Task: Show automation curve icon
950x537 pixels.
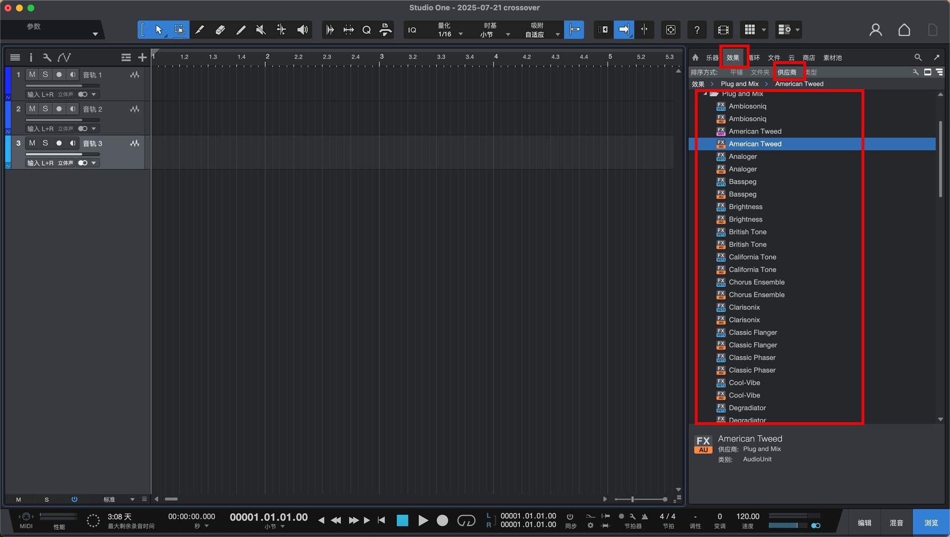Action: coord(64,57)
